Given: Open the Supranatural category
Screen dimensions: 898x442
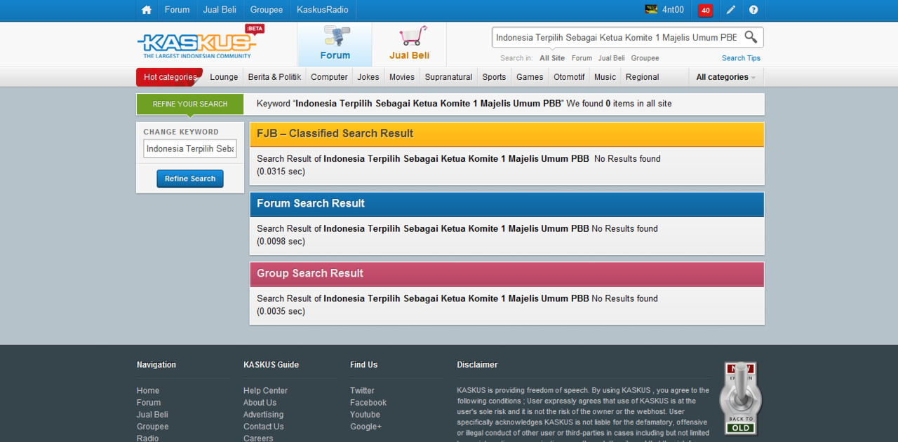Looking at the screenshot, I should [x=448, y=77].
